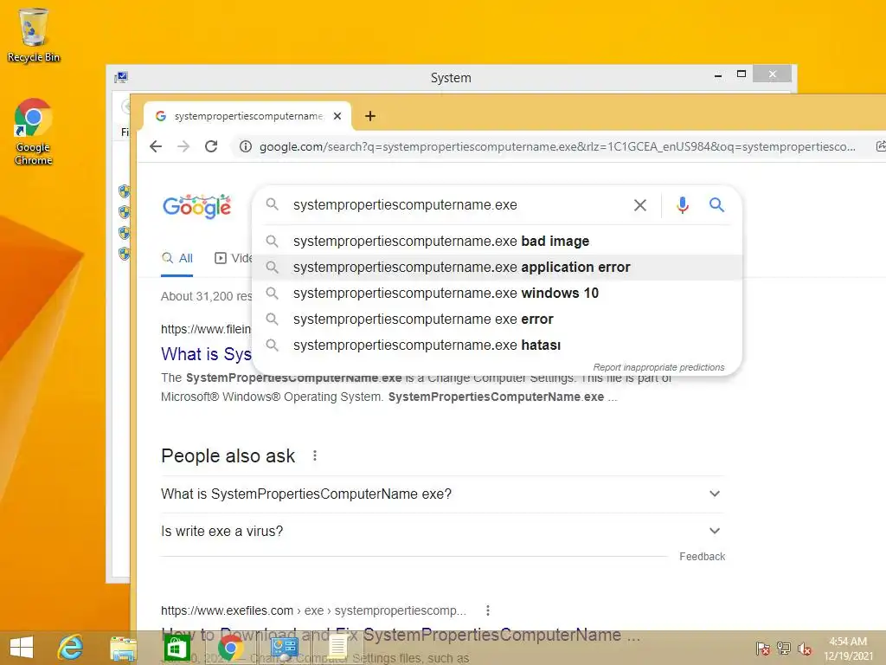Minimize the System window
This screenshot has width=886, height=665.
click(717, 75)
